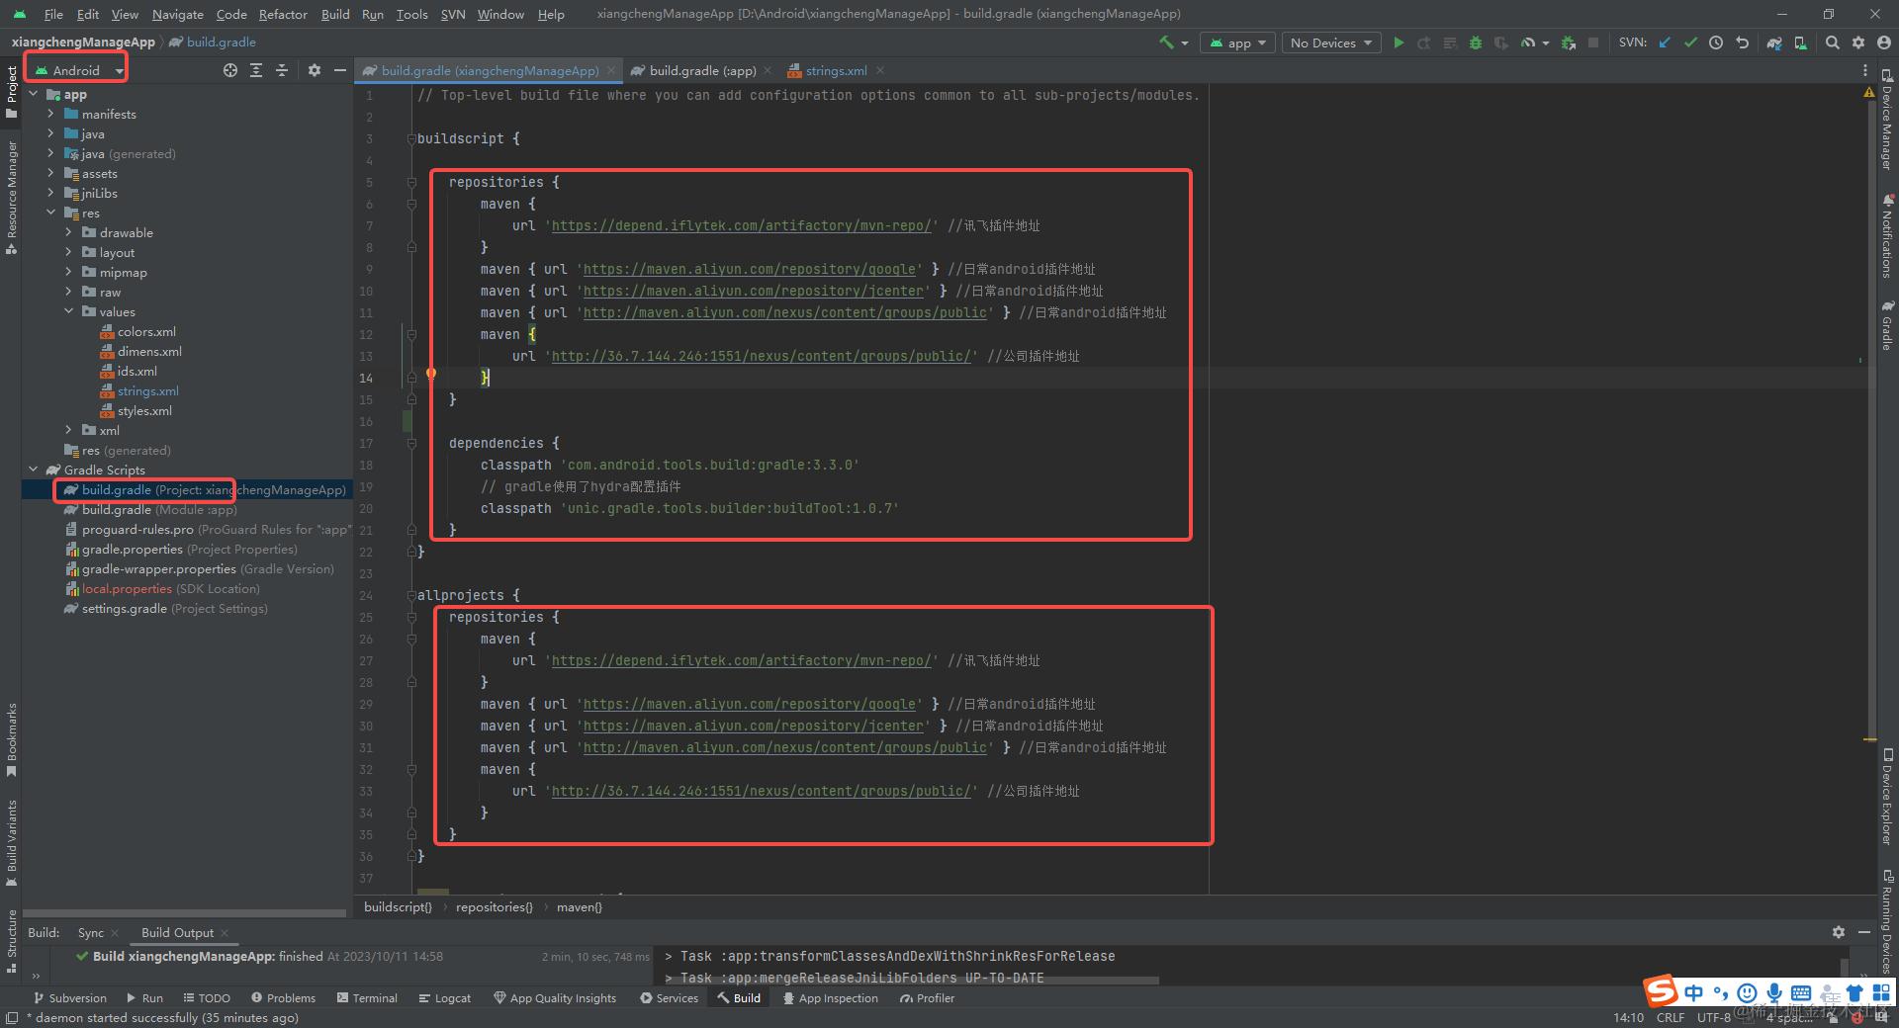Open the Gradle side tool window
1899x1028 pixels.
[1887, 325]
